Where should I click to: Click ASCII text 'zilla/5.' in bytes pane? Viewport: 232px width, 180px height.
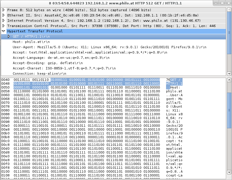pos(174,103)
